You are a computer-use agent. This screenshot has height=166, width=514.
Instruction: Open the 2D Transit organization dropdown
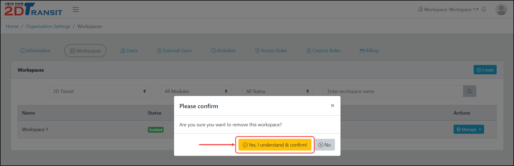pyautogui.click(x=99, y=91)
